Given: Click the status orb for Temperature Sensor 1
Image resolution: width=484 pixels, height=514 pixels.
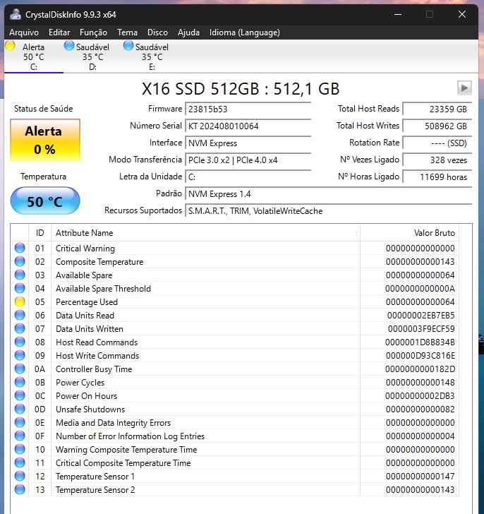Looking at the screenshot, I should point(20,476).
